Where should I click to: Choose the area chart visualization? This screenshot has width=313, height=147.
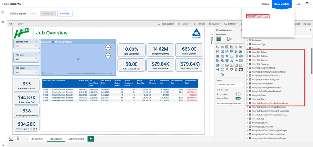223,51
